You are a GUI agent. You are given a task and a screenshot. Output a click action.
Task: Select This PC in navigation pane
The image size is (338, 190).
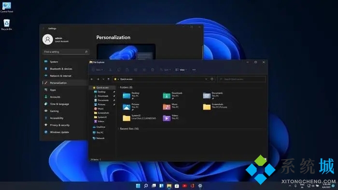coord(100,133)
